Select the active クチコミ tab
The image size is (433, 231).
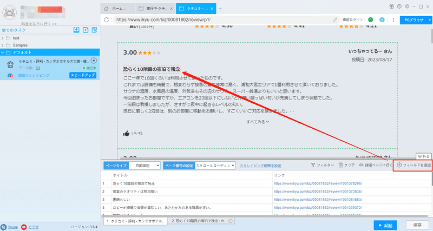196,9
